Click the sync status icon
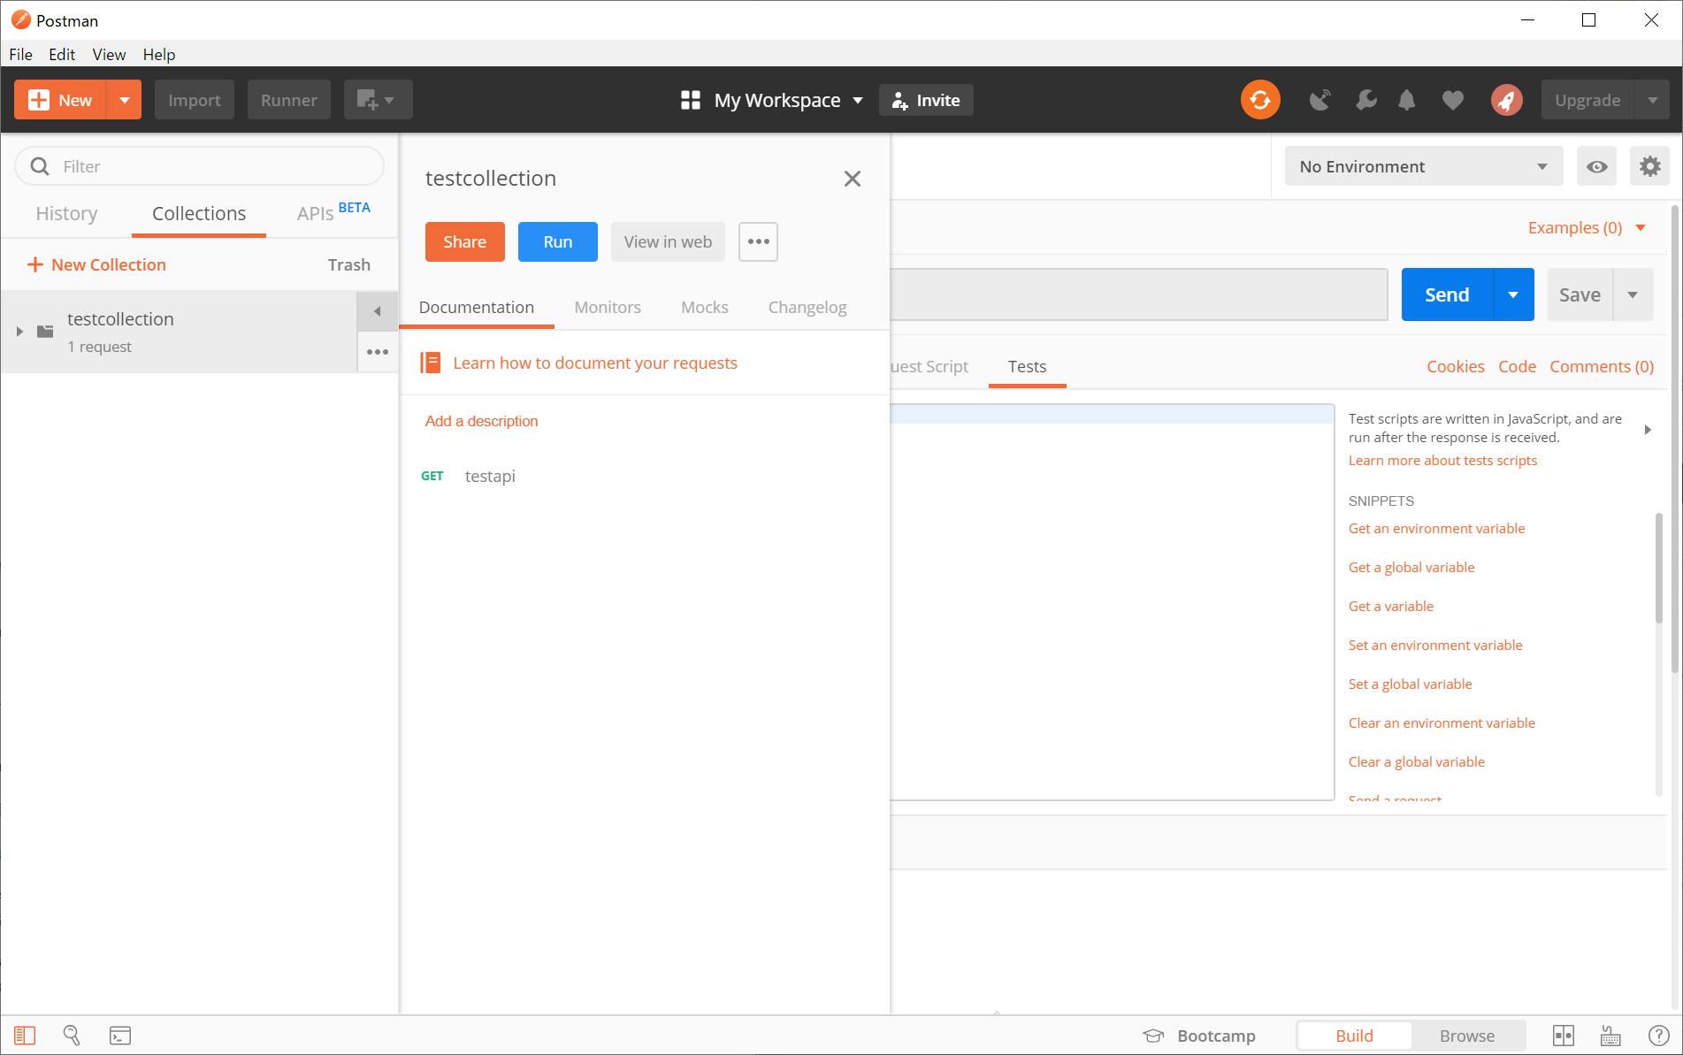The width and height of the screenshot is (1683, 1055). [1260, 100]
